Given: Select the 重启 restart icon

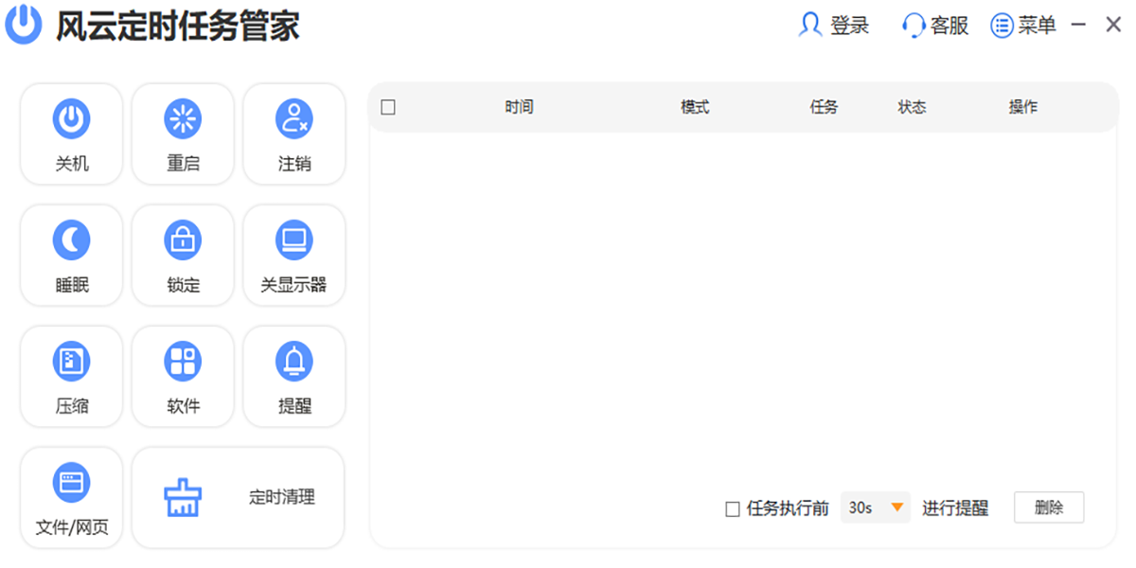Looking at the screenshot, I should click(184, 118).
